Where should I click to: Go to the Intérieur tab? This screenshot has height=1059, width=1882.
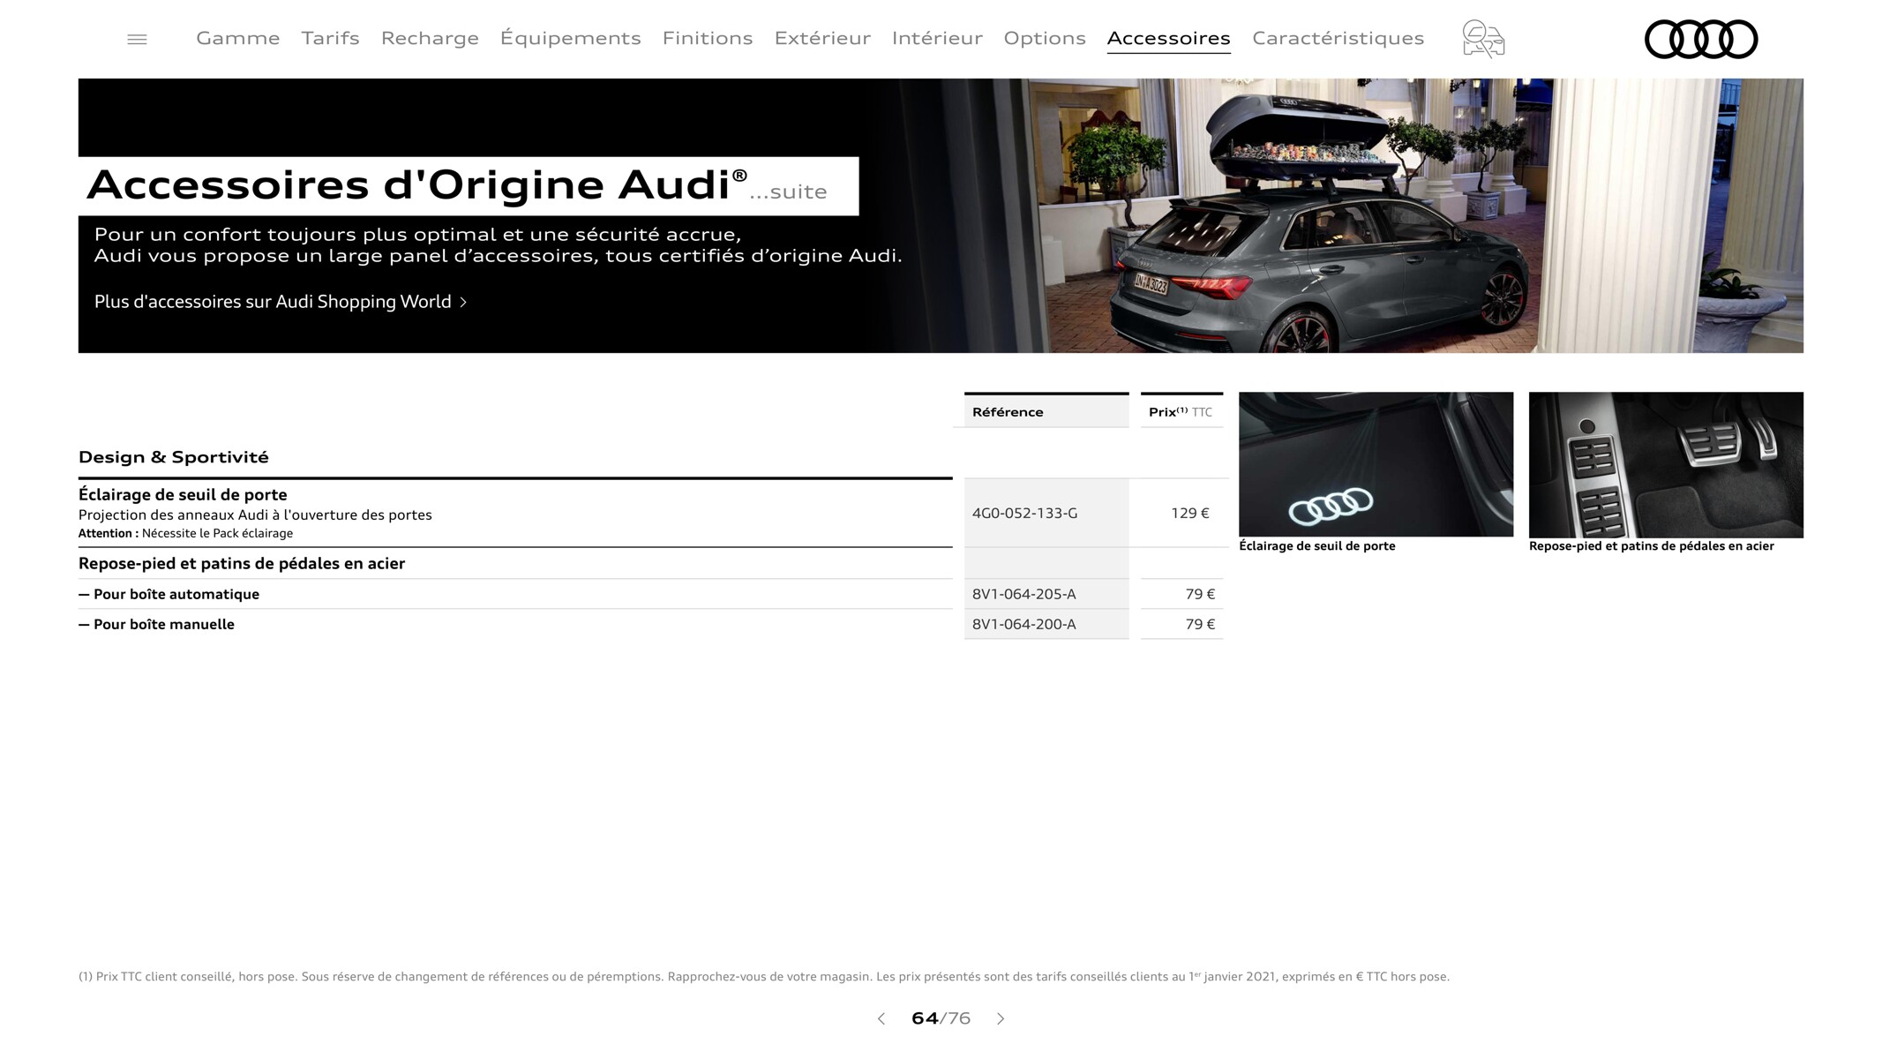tap(937, 38)
